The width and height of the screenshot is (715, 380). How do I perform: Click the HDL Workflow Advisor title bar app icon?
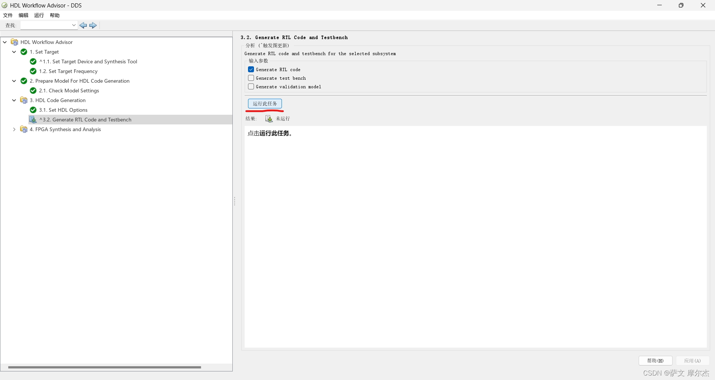pyautogui.click(x=4, y=5)
